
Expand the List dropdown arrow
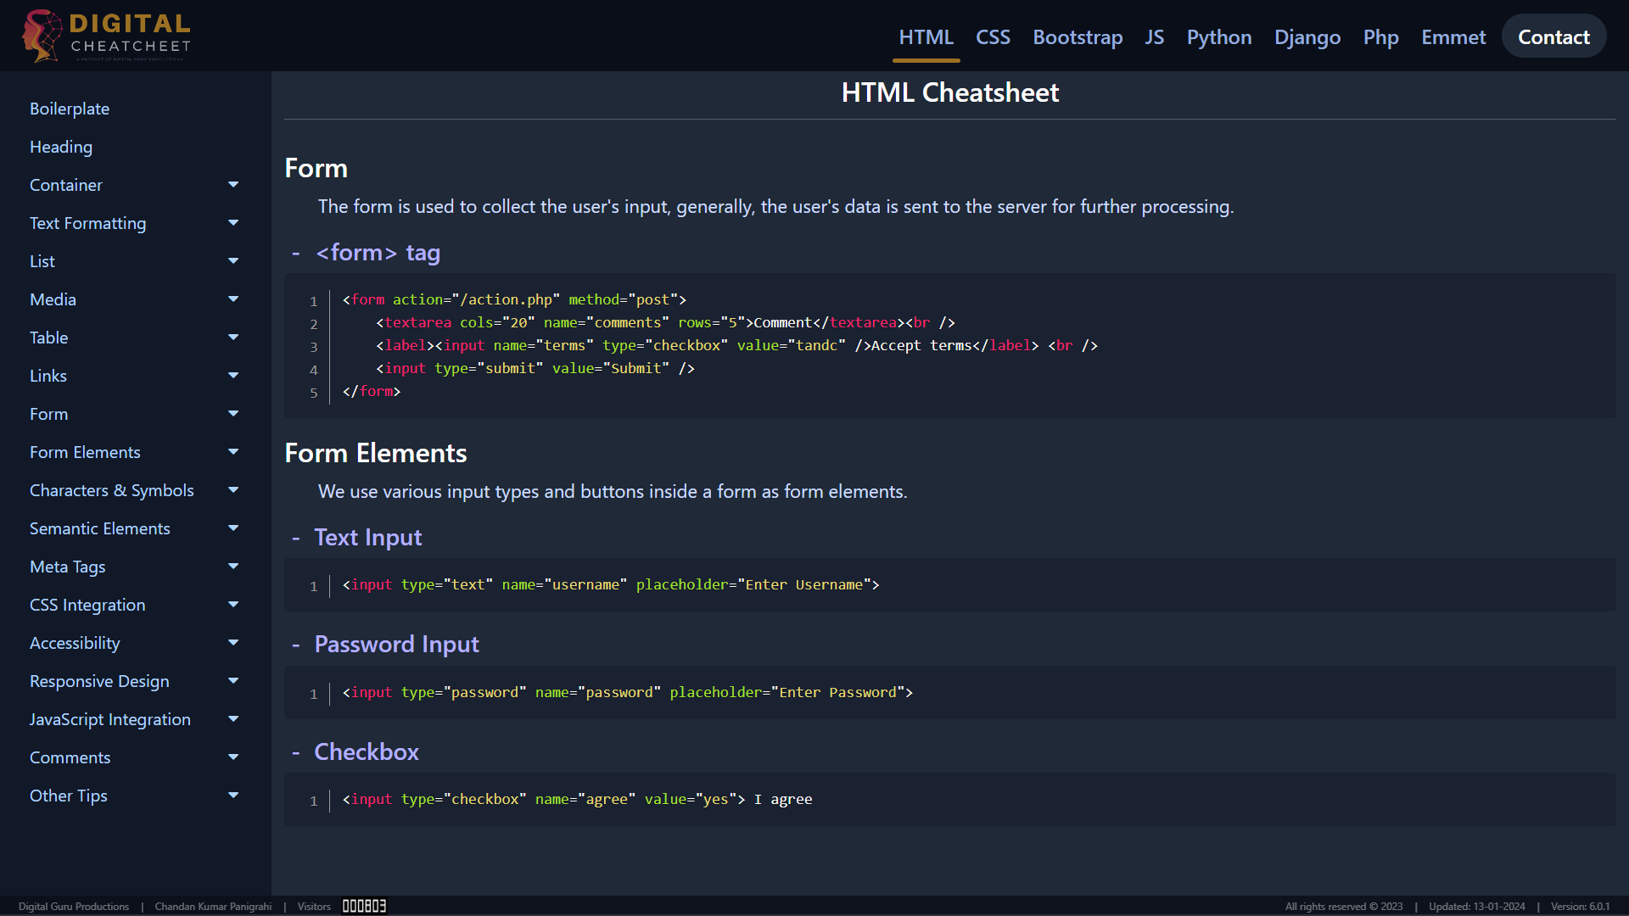pos(233,261)
